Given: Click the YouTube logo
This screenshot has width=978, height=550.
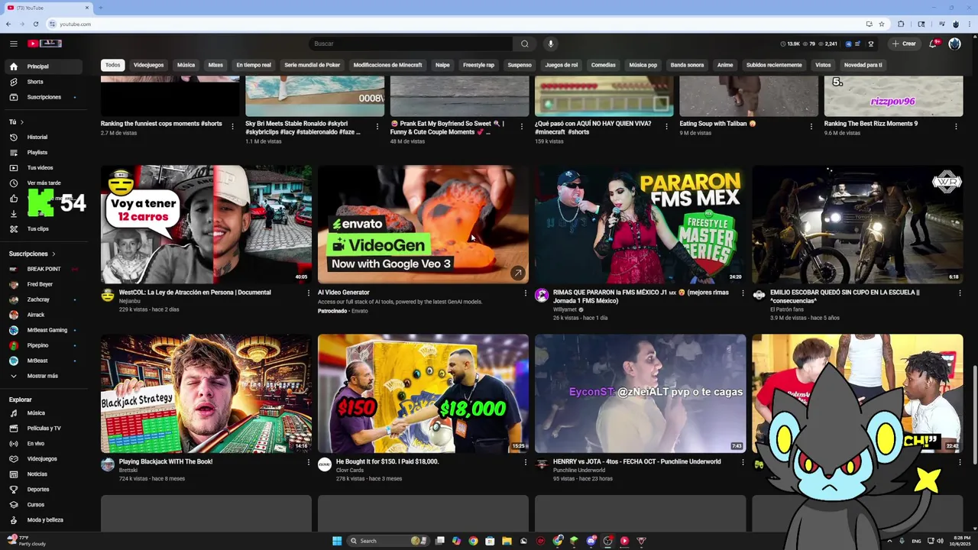Looking at the screenshot, I should click(44, 44).
